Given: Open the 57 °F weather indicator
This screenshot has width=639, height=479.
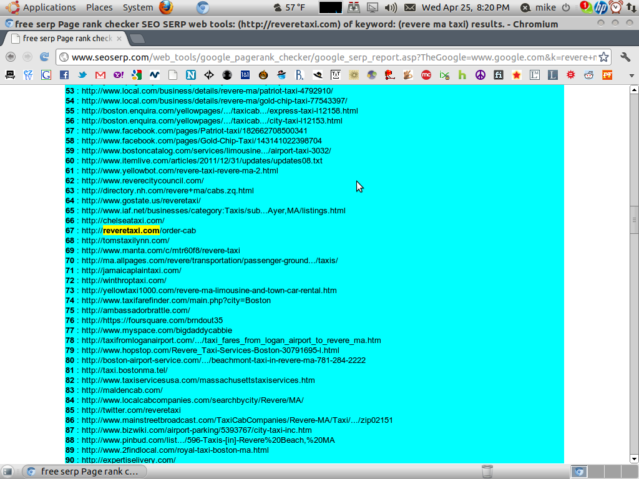Looking at the screenshot, I should click(x=290, y=7).
